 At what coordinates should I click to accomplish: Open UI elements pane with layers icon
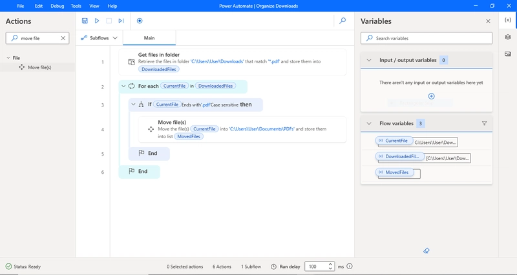coord(508,37)
